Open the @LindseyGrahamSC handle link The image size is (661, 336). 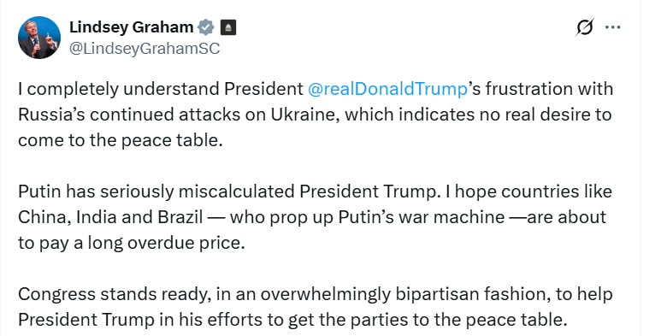(145, 49)
